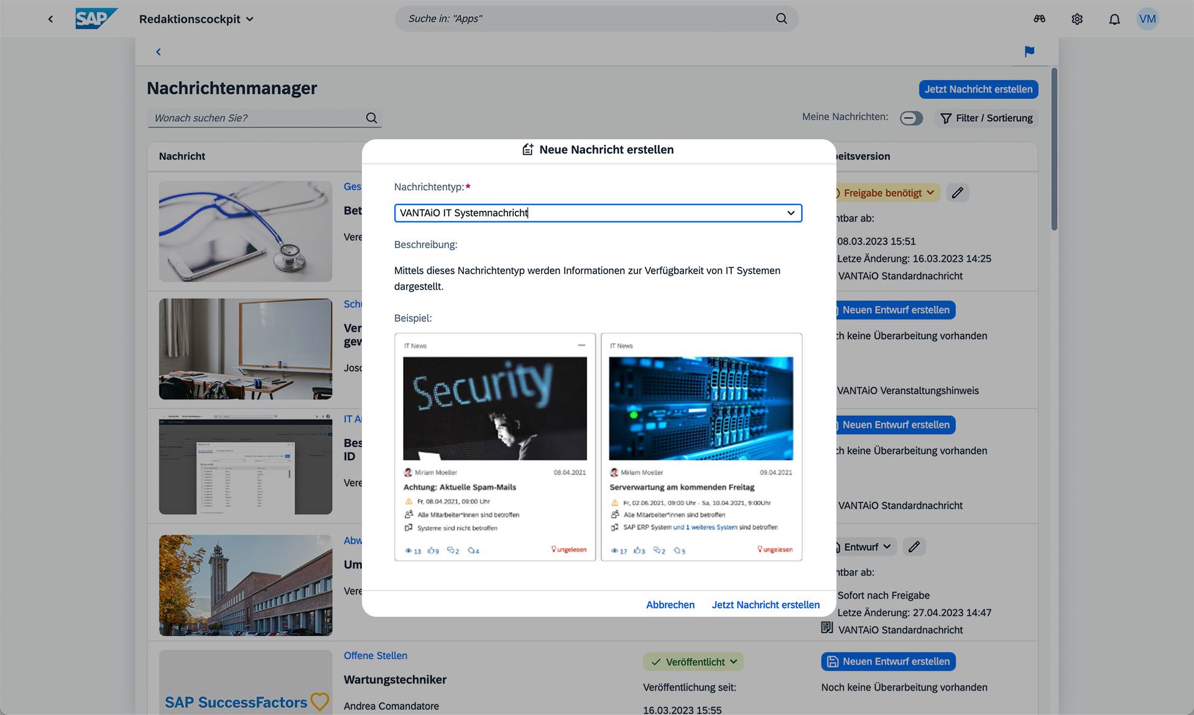Viewport: 1194px width, 715px height.
Task: Open the Entwurf status dropdown
Action: [x=863, y=547]
